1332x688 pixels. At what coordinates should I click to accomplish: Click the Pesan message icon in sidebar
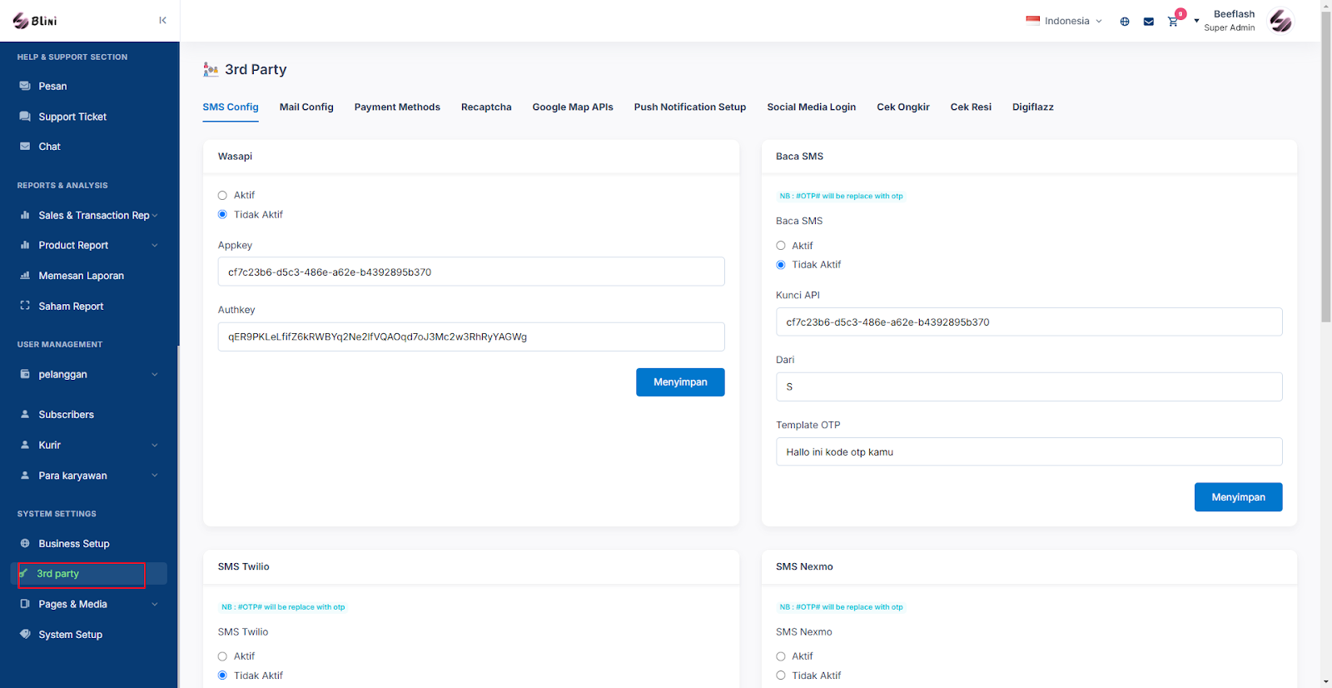point(25,86)
